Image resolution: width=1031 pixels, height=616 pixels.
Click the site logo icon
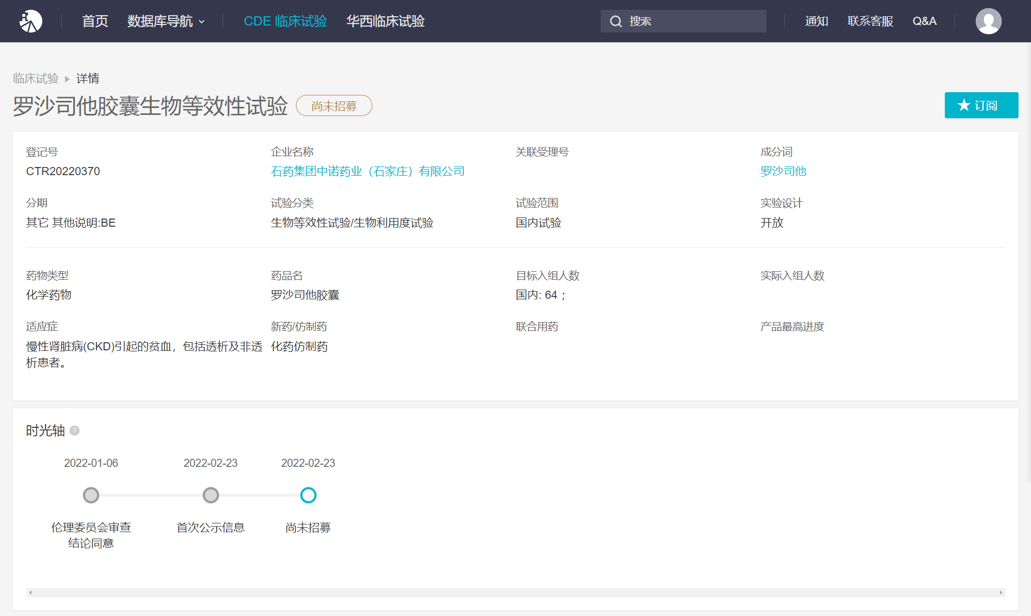(x=30, y=21)
